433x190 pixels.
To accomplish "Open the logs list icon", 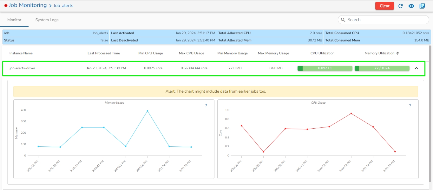I will [x=422, y=6].
